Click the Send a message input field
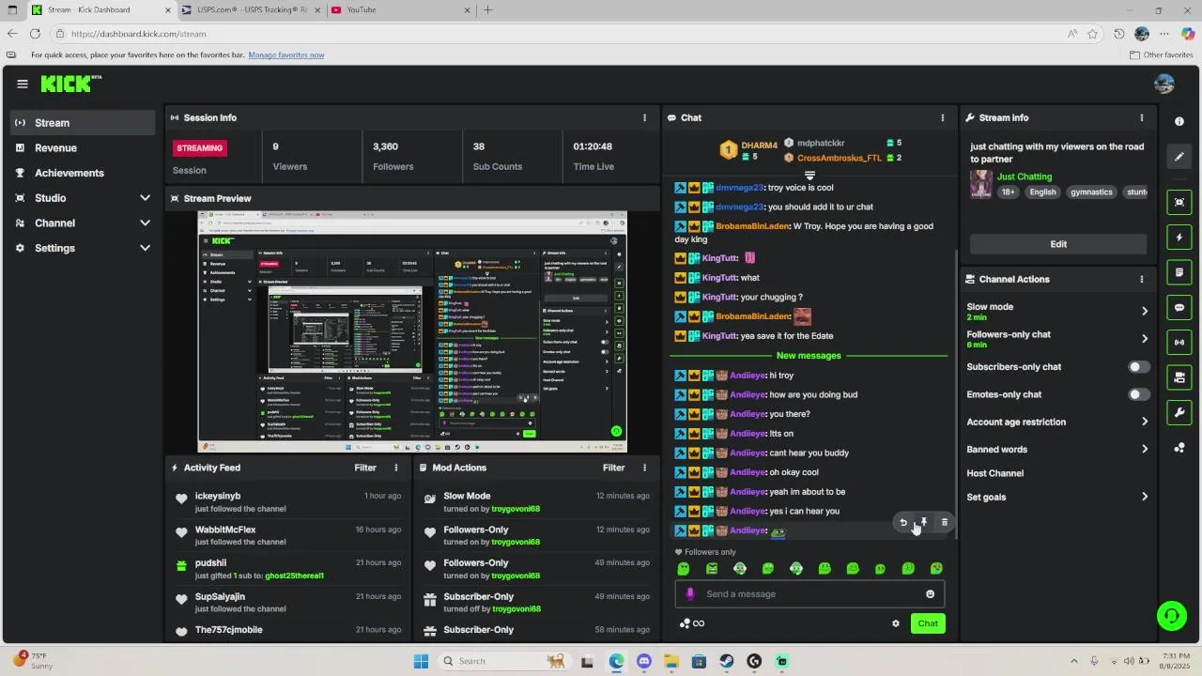Screen dimensions: 1202x676 (x=809, y=593)
